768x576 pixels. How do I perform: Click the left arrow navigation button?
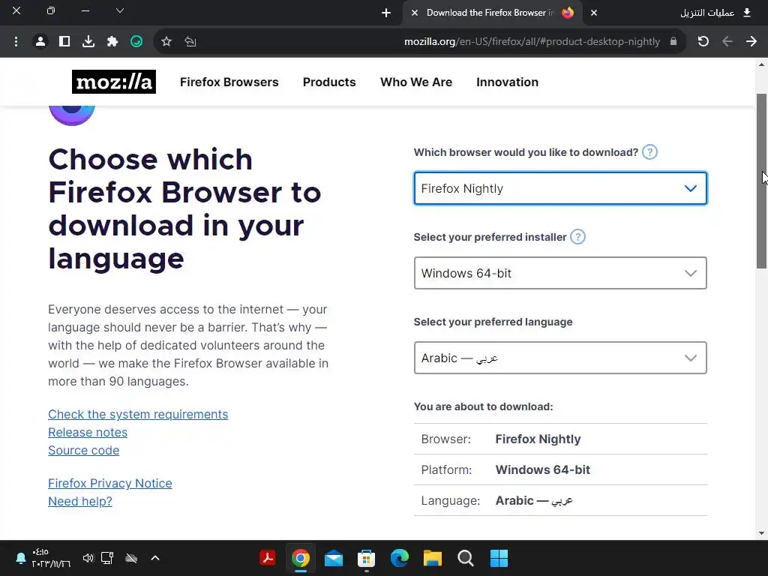(x=727, y=41)
